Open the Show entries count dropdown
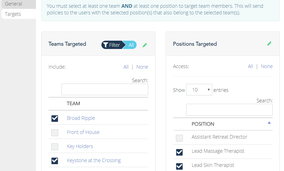Screen dimensions: 284x171 [x=199, y=90]
